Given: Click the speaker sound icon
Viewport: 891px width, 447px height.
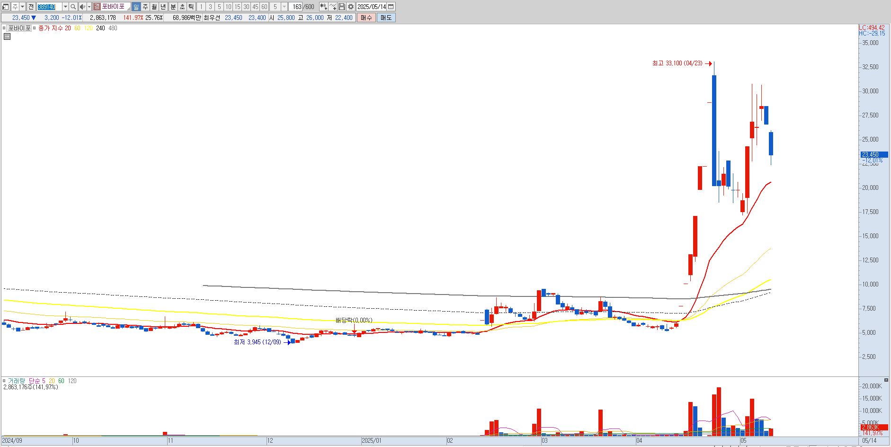Looking at the screenshot, I should pos(82,7).
